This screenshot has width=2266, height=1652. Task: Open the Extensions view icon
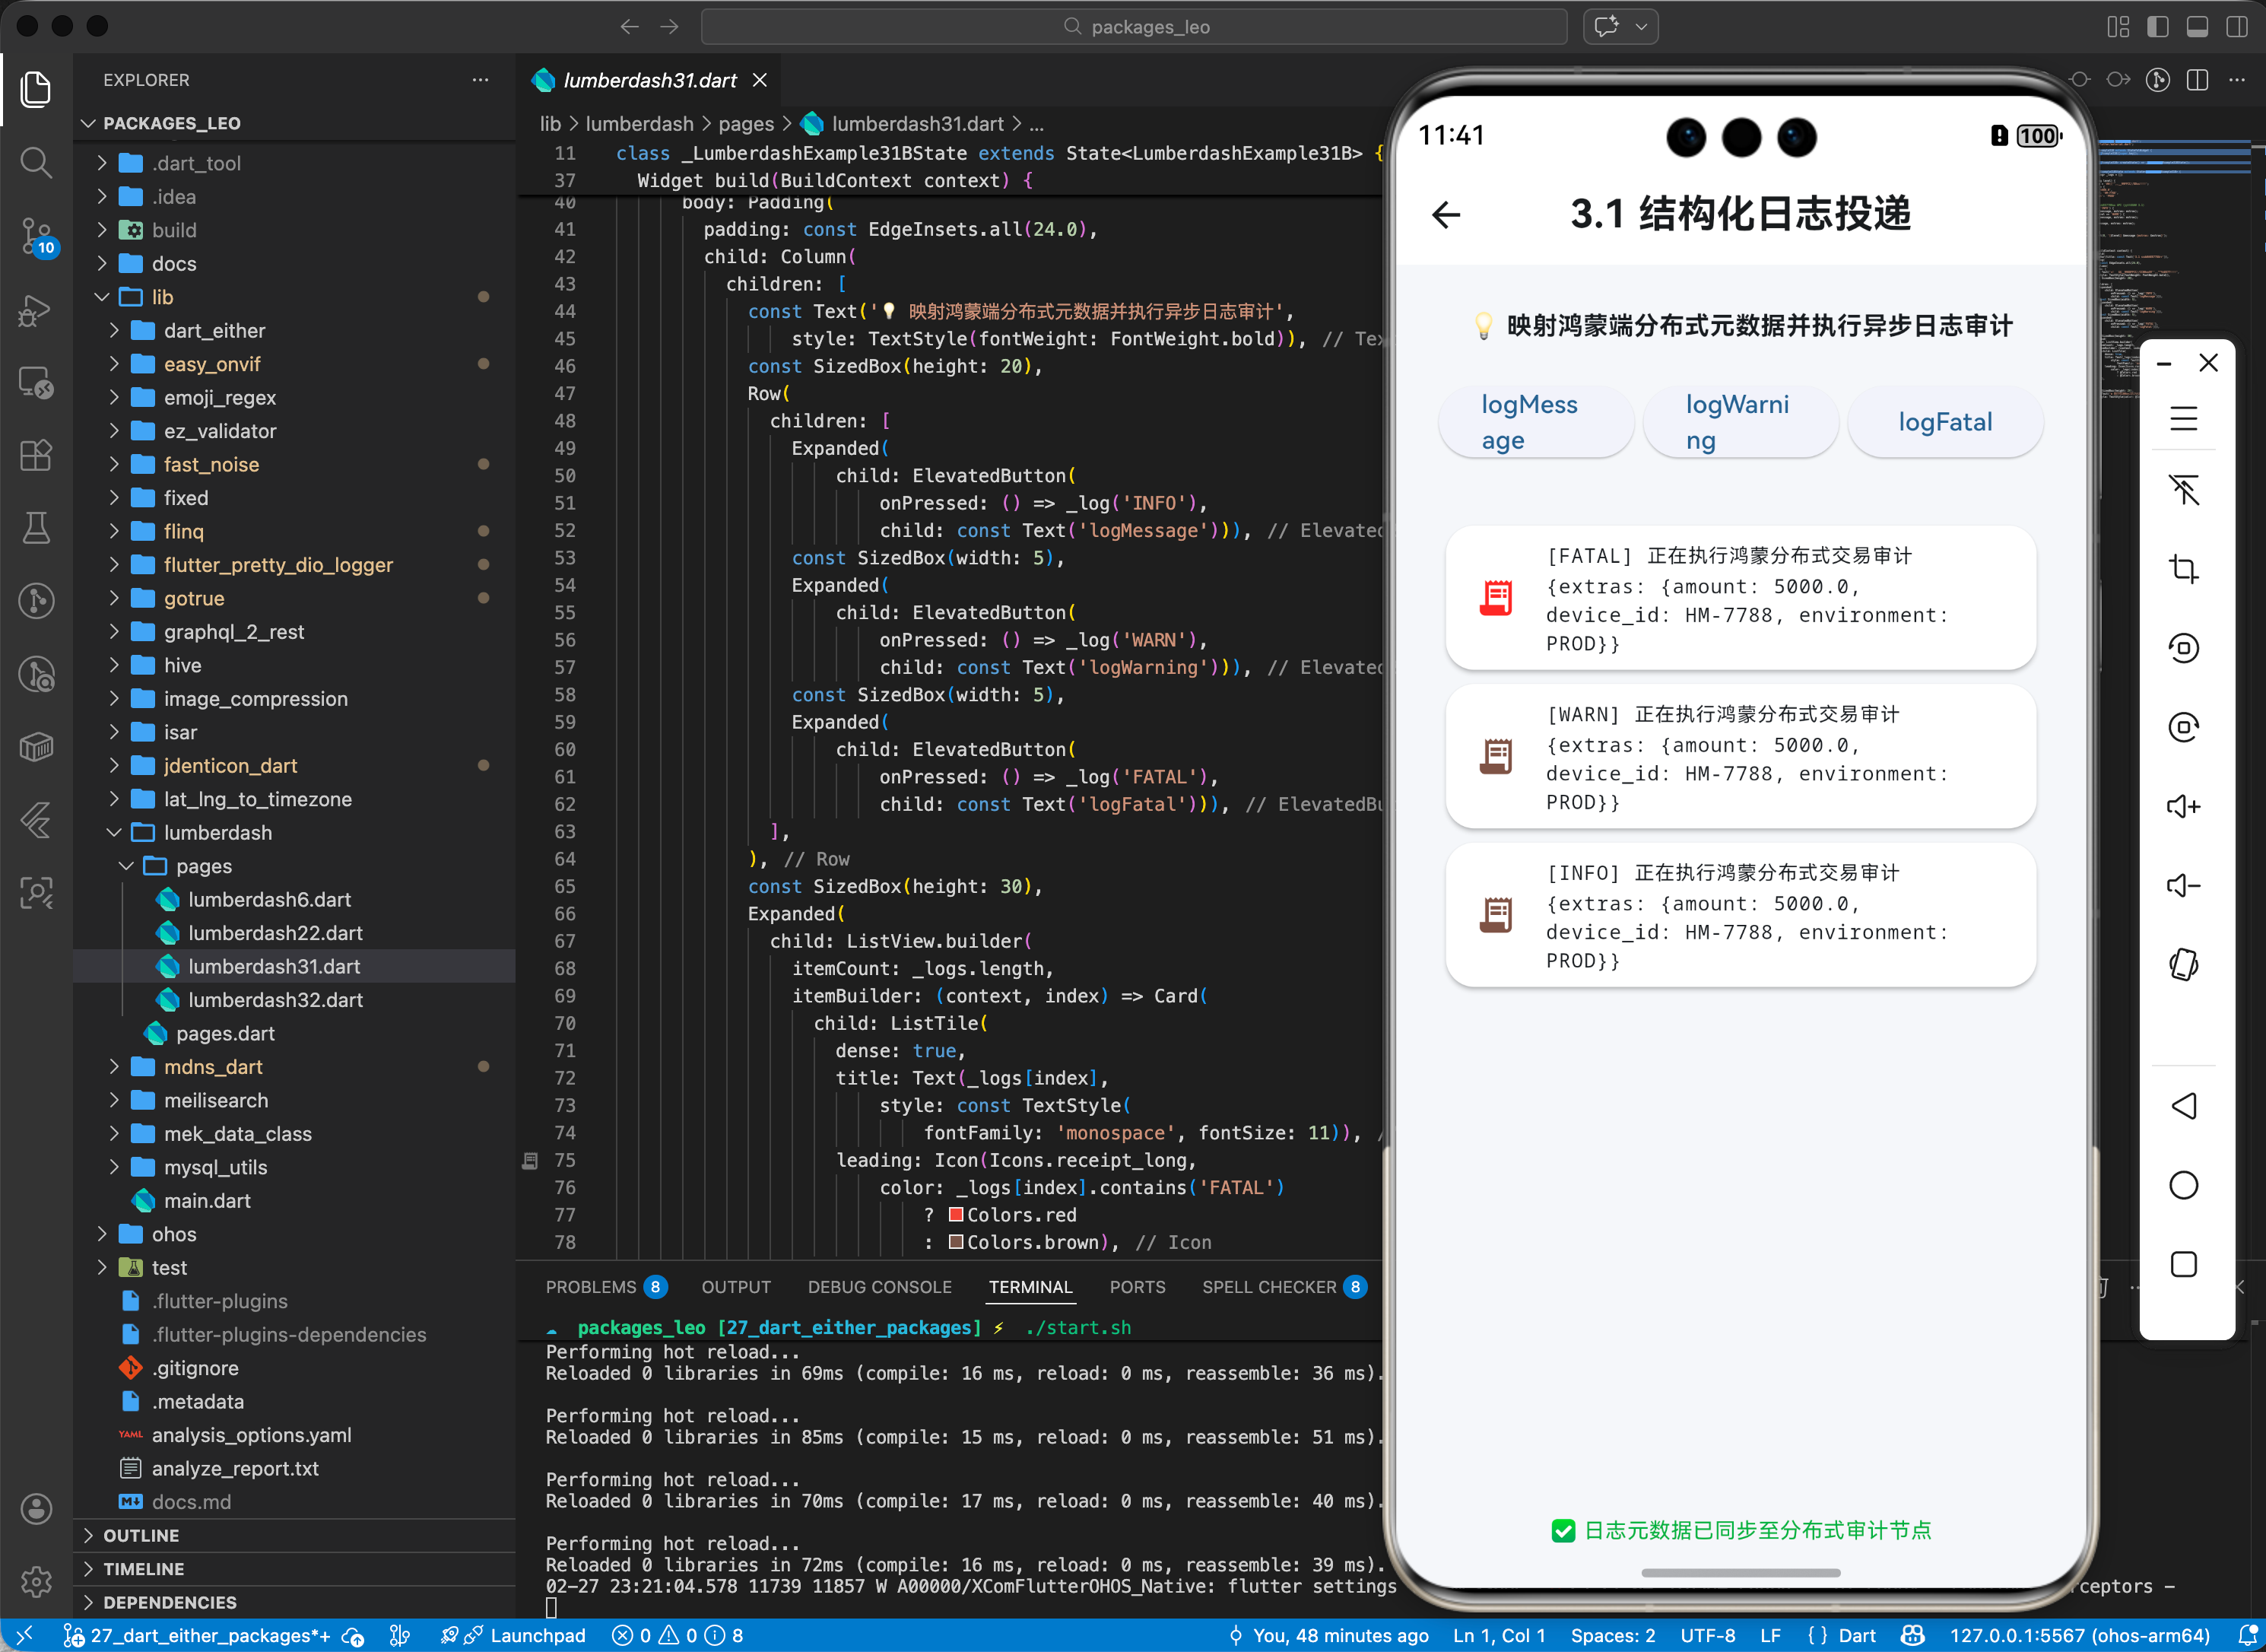(x=36, y=455)
